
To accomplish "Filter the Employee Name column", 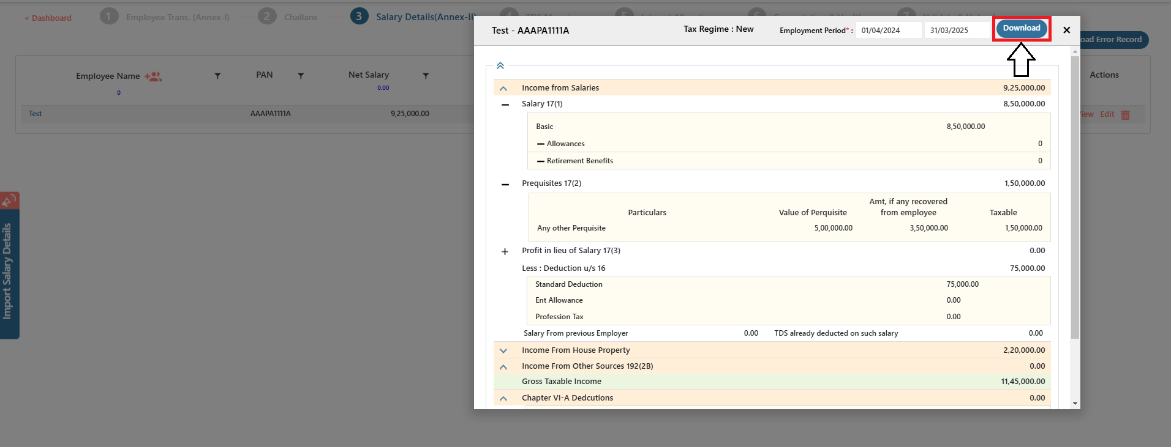I will [217, 76].
